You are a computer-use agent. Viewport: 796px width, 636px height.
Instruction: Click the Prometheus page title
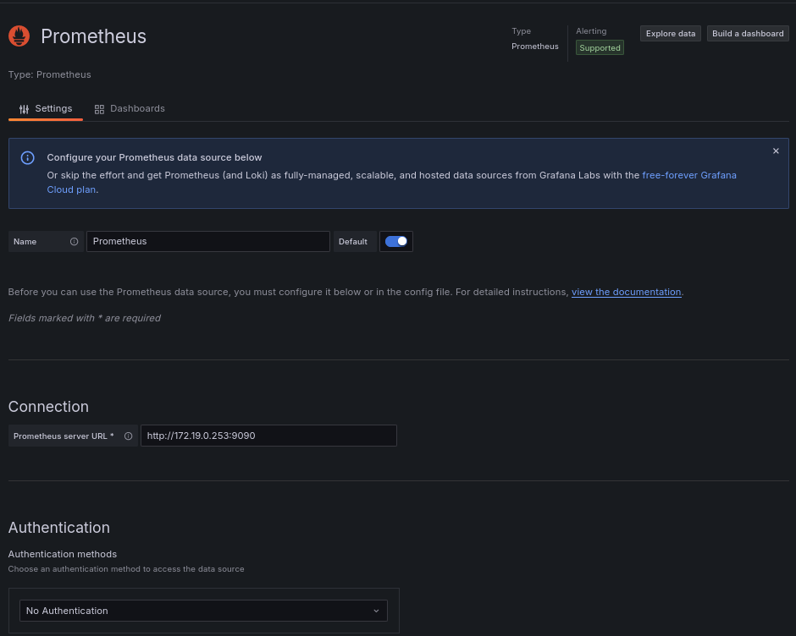pos(93,36)
